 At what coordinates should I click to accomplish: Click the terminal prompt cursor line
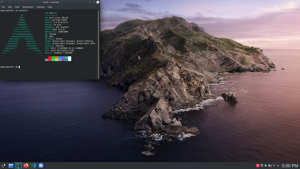click(10, 67)
